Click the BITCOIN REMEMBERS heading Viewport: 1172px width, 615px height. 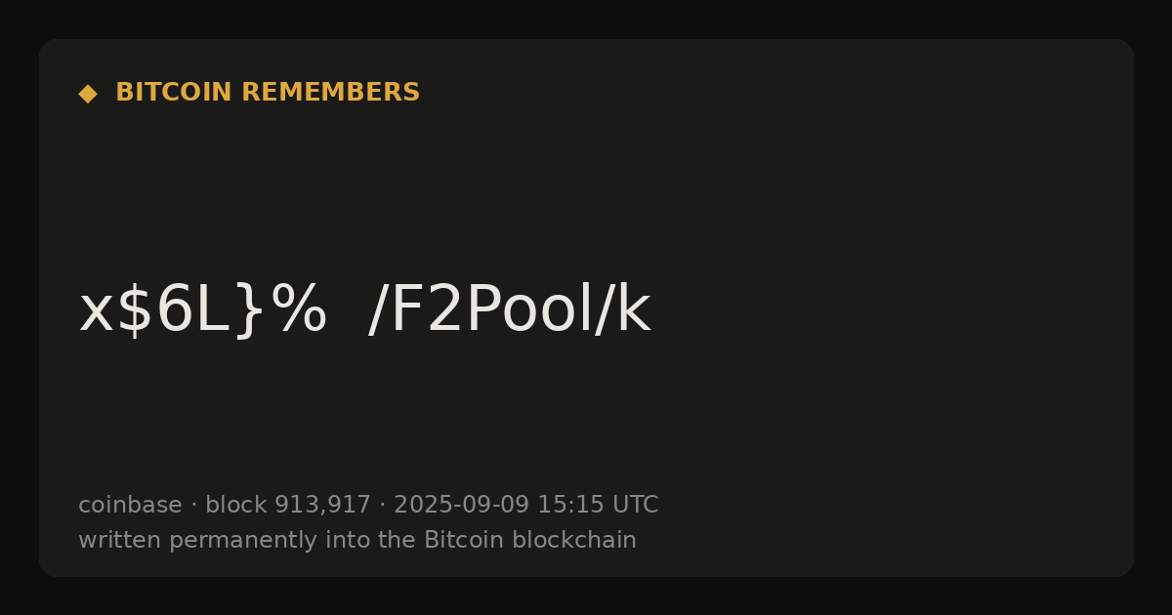tap(268, 93)
